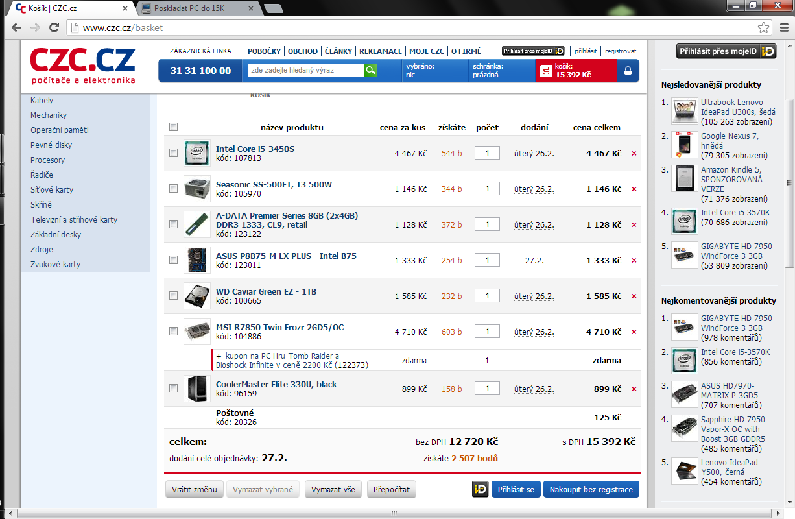Screen dimensions: 795x519
Task: Click the green search magnifier button
Action: 370,70
